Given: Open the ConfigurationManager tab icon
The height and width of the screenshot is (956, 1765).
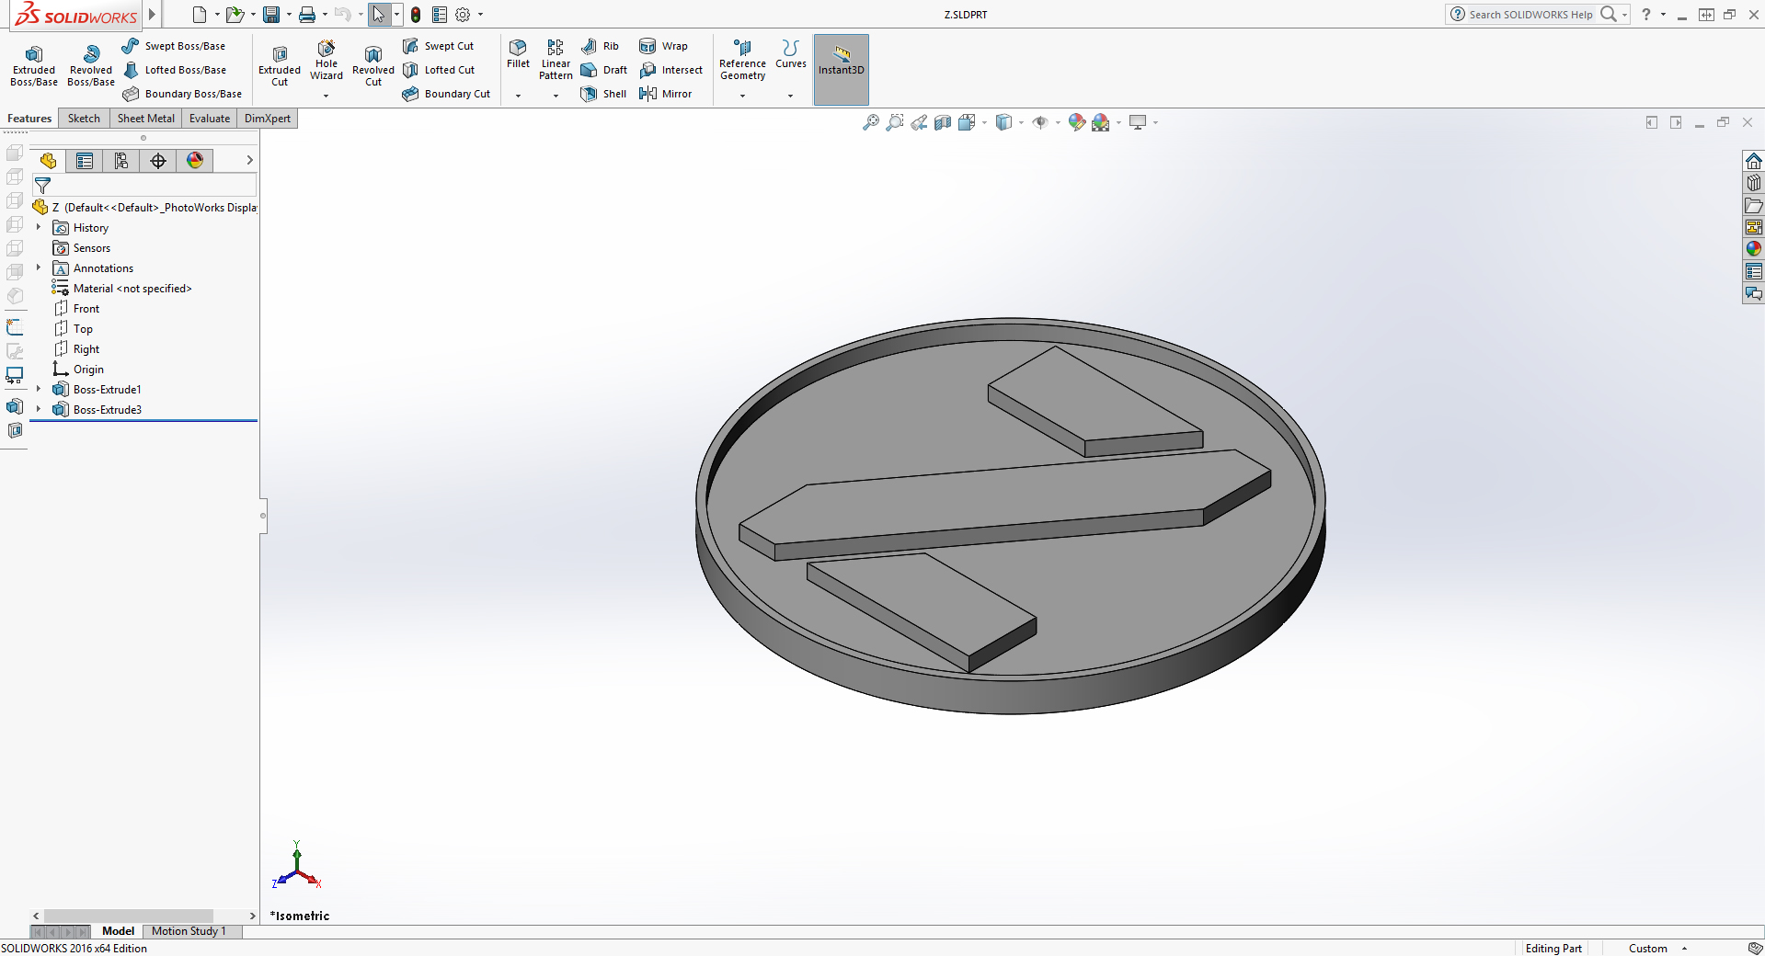Looking at the screenshot, I should tap(121, 161).
